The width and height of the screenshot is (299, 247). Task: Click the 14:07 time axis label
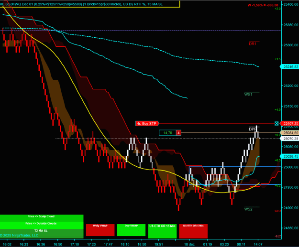click(258, 244)
